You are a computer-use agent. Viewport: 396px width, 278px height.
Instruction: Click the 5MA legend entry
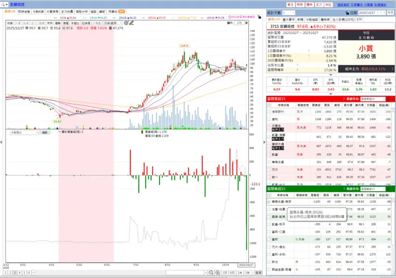[x=67, y=18]
